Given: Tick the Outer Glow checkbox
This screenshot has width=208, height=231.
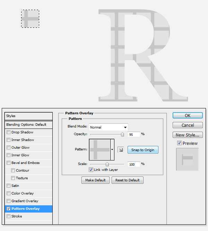Looking at the screenshot, I should (x=9, y=148).
